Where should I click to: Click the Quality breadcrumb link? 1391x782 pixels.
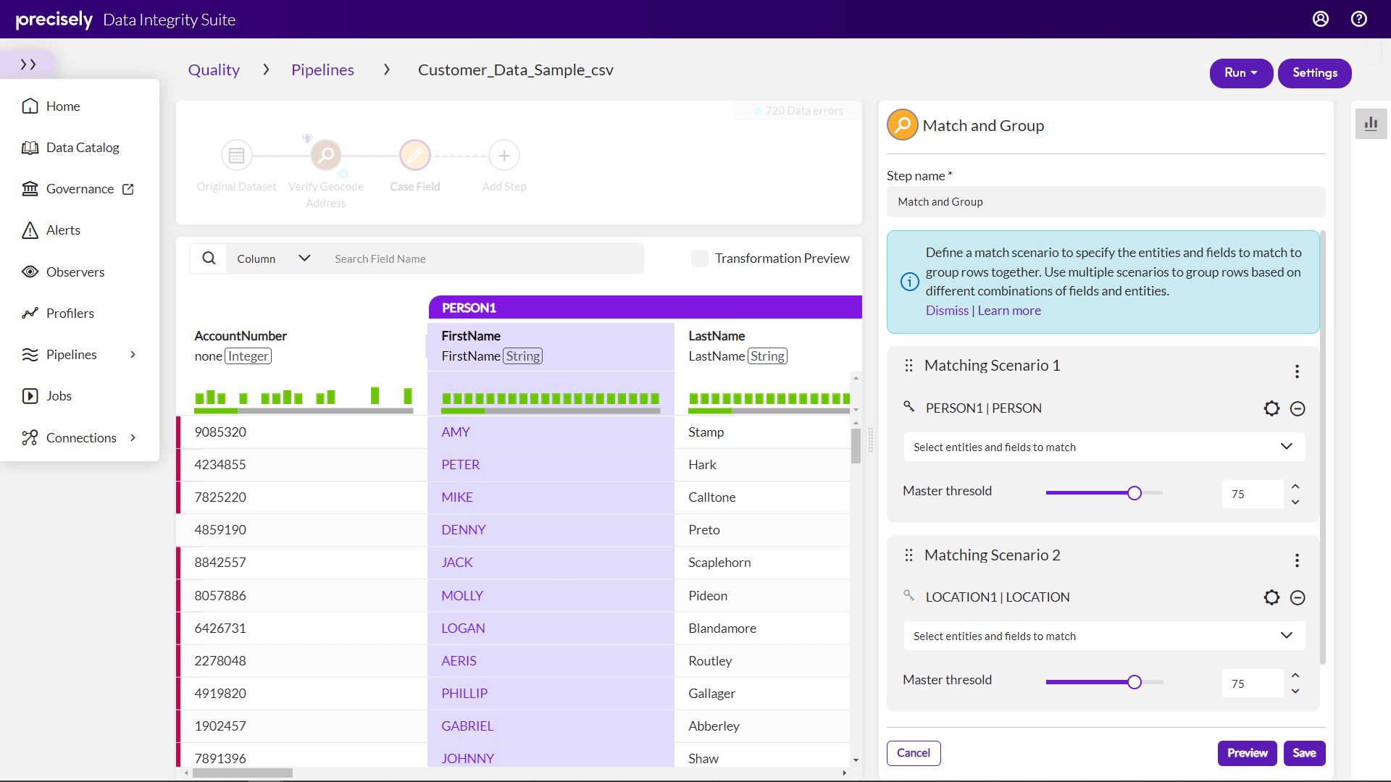(x=214, y=70)
